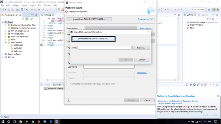Collapse the Azure project tree node

[x=3, y=22]
